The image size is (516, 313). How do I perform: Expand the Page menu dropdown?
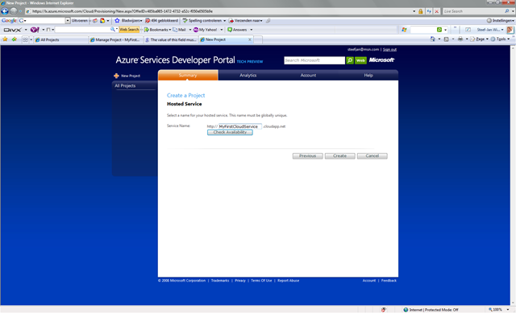[x=487, y=39]
